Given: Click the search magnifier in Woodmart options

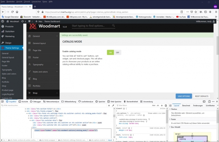Looking at the screenshot, I should coord(113,25).
